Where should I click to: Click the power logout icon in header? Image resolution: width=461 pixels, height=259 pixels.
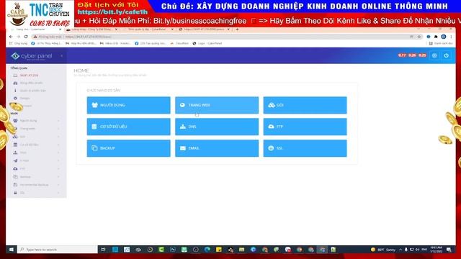[447, 55]
